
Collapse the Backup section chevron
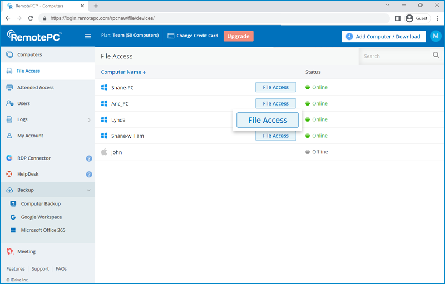click(89, 190)
